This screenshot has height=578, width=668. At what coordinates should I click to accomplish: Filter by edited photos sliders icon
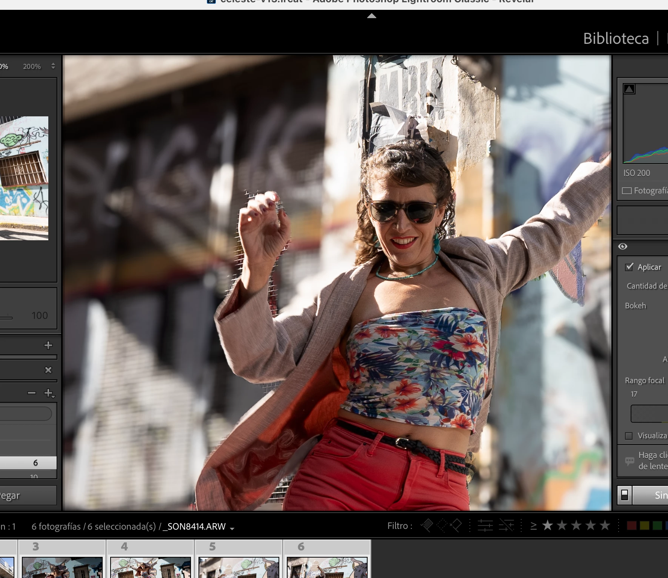point(485,525)
